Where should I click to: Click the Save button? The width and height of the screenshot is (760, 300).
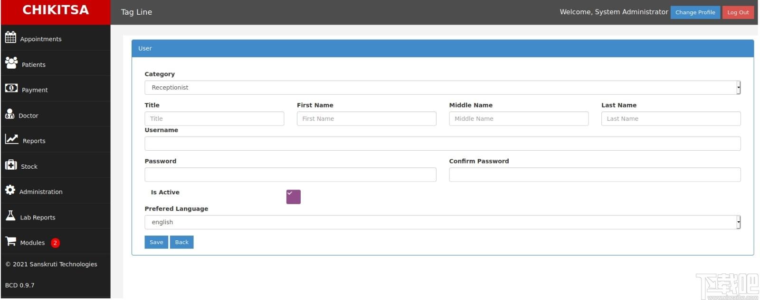(156, 242)
